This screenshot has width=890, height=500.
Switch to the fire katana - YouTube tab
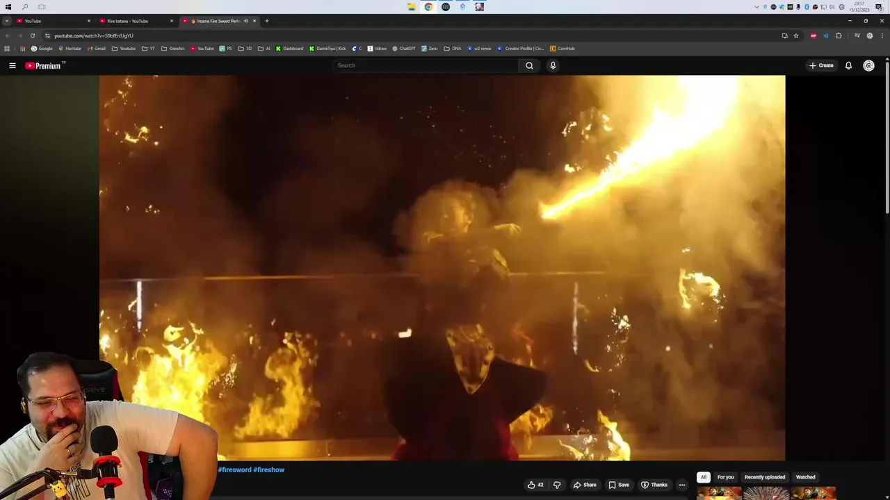coord(136,21)
